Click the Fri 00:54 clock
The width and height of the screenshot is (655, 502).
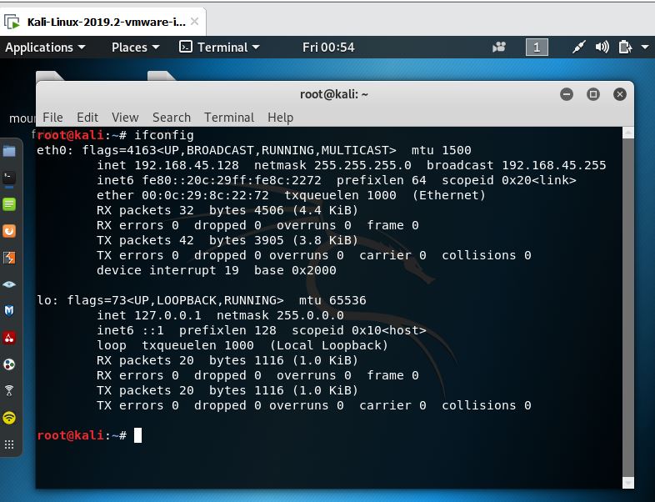click(x=328, y=48)
